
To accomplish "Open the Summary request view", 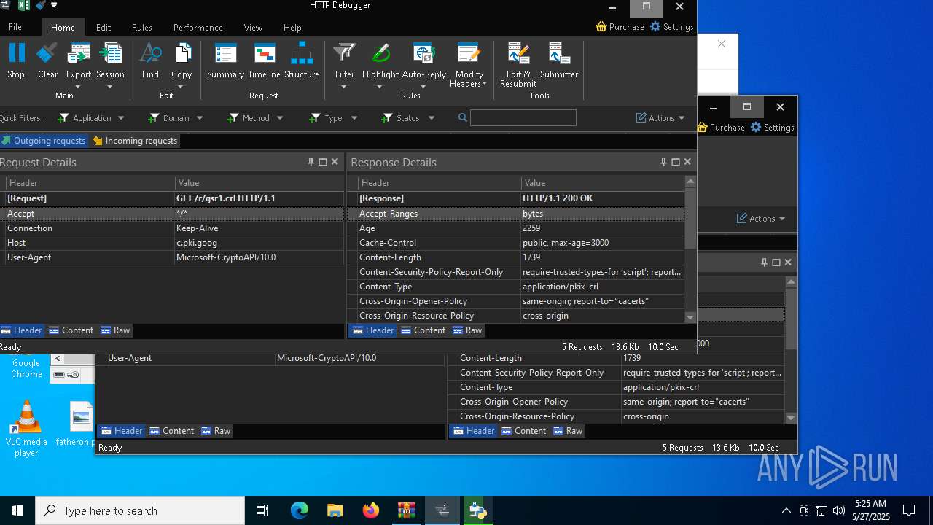I will click(225, 61).
